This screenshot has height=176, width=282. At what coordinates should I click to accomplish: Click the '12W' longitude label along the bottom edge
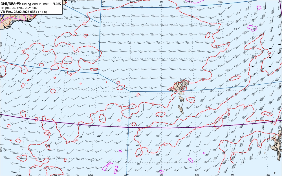click(x=91, y=175)
